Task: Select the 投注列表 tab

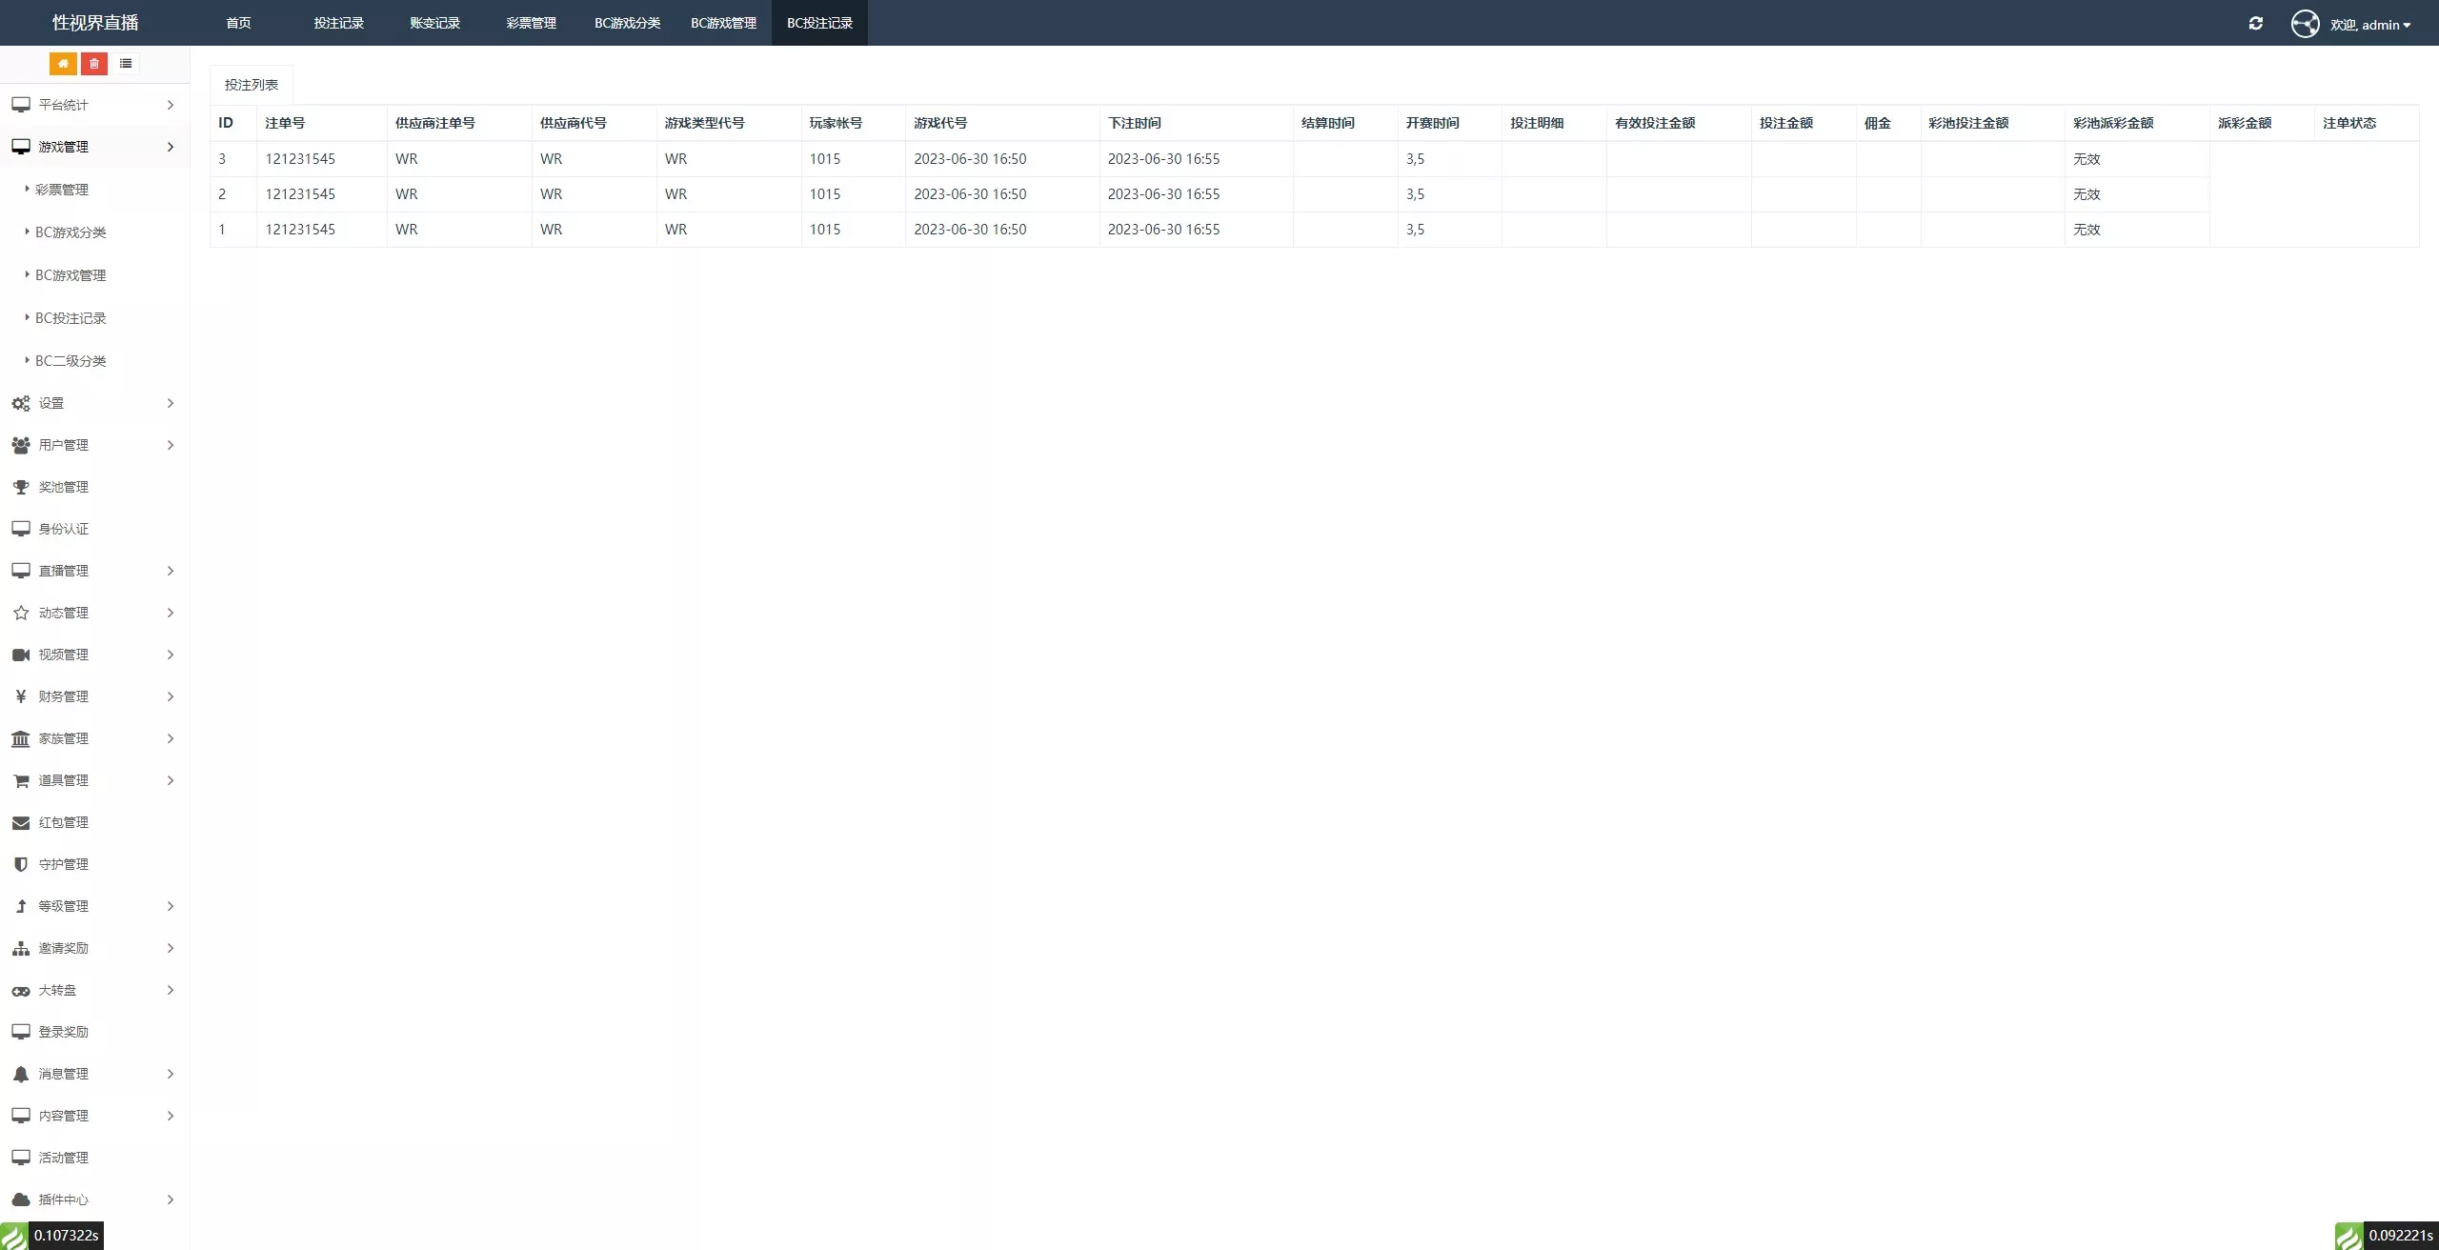Action: pos(252,85)
